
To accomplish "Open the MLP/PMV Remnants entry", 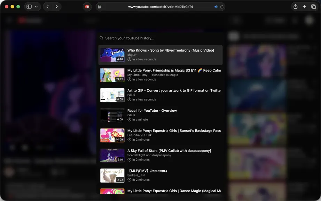I will click(160, 176).
